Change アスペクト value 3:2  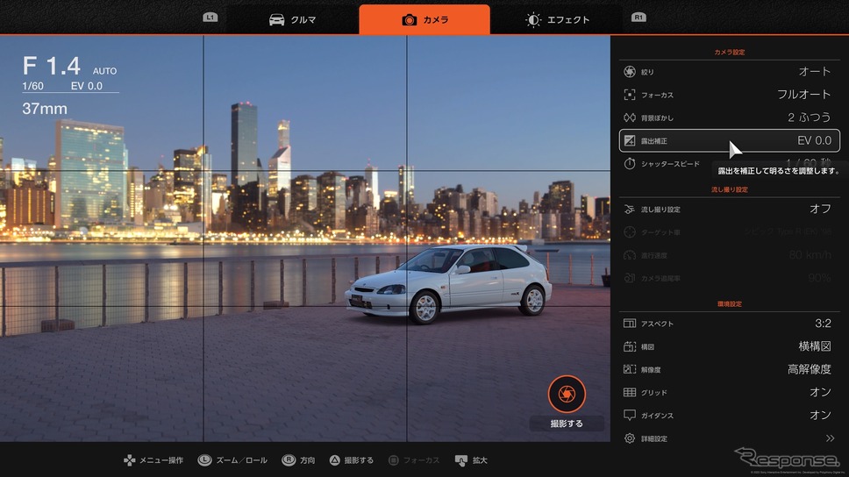coord(823,324)
